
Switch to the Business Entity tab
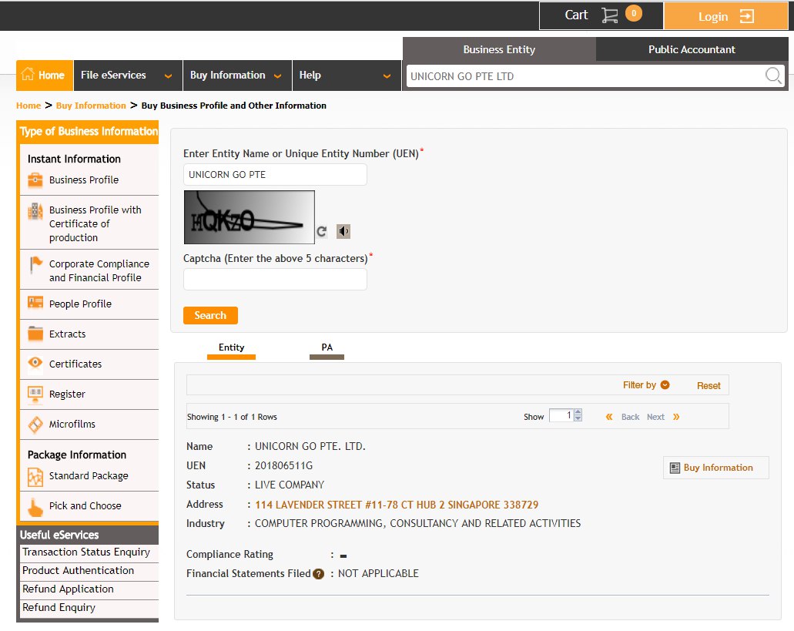(499, 49)
